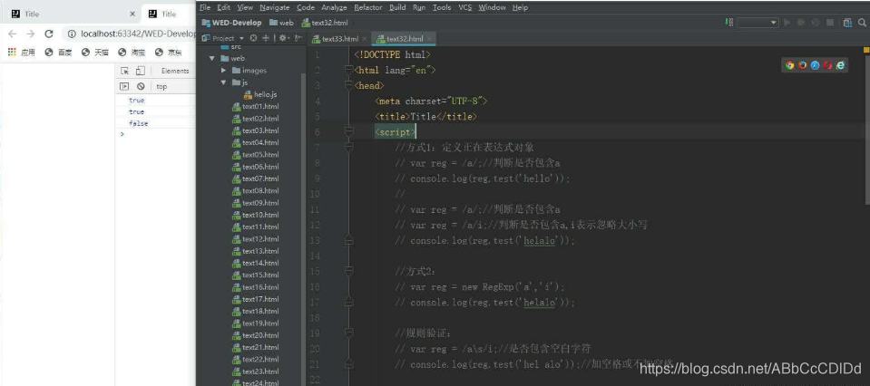This screenshot has width=870, height=386.
Task: Open page in Opera from editor popup
Action: coord(828,65)
